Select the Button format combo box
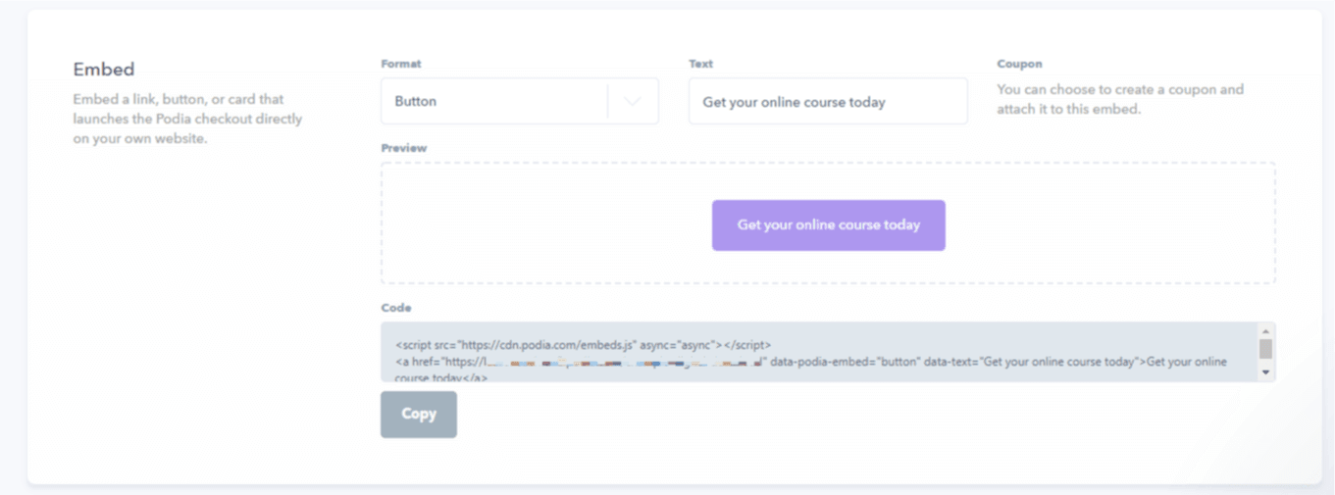The height and width of the screenshot is (495, 1335). click(x=519, y=101)
